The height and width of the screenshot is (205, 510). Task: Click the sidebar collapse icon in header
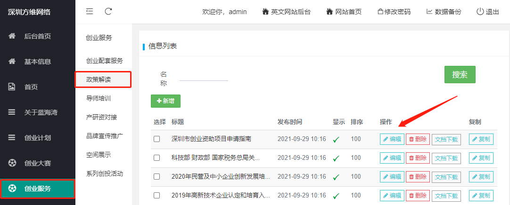pyautogui.click(x=90, y=11)
